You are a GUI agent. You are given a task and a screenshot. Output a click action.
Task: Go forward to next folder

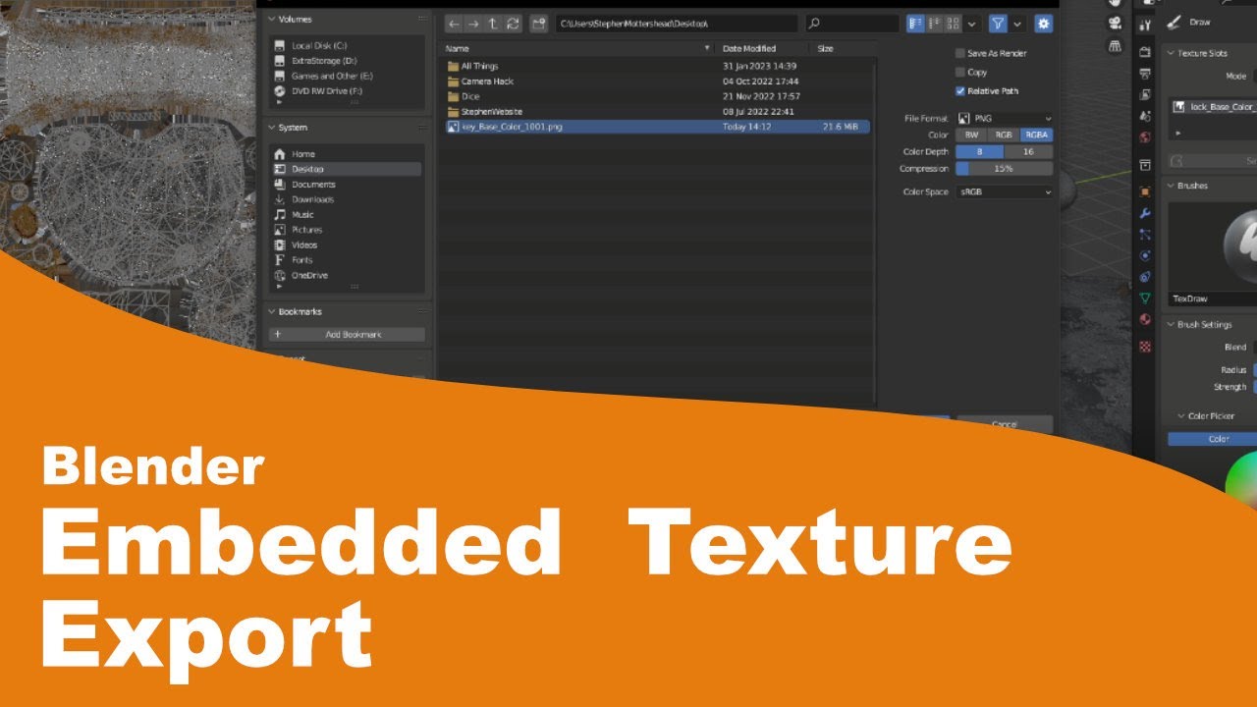(473, 24)
